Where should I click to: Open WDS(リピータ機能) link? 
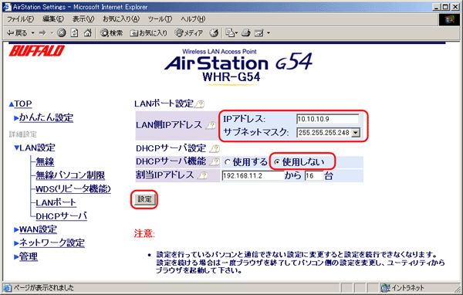pos(73,188)
